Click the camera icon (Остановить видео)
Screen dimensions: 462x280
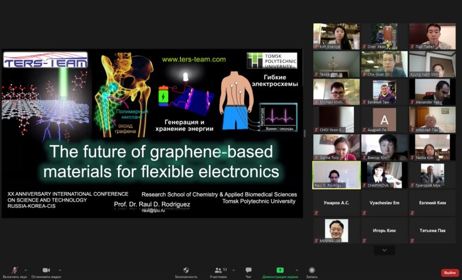46,269
